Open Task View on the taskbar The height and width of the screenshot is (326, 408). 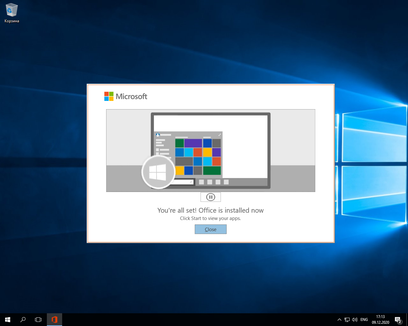pos(38,320)
